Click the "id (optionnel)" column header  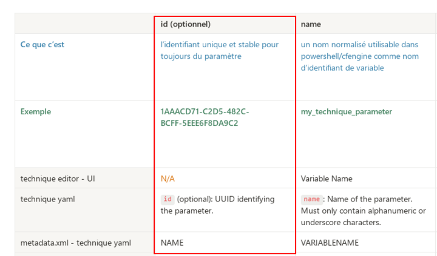pos(185,24)
